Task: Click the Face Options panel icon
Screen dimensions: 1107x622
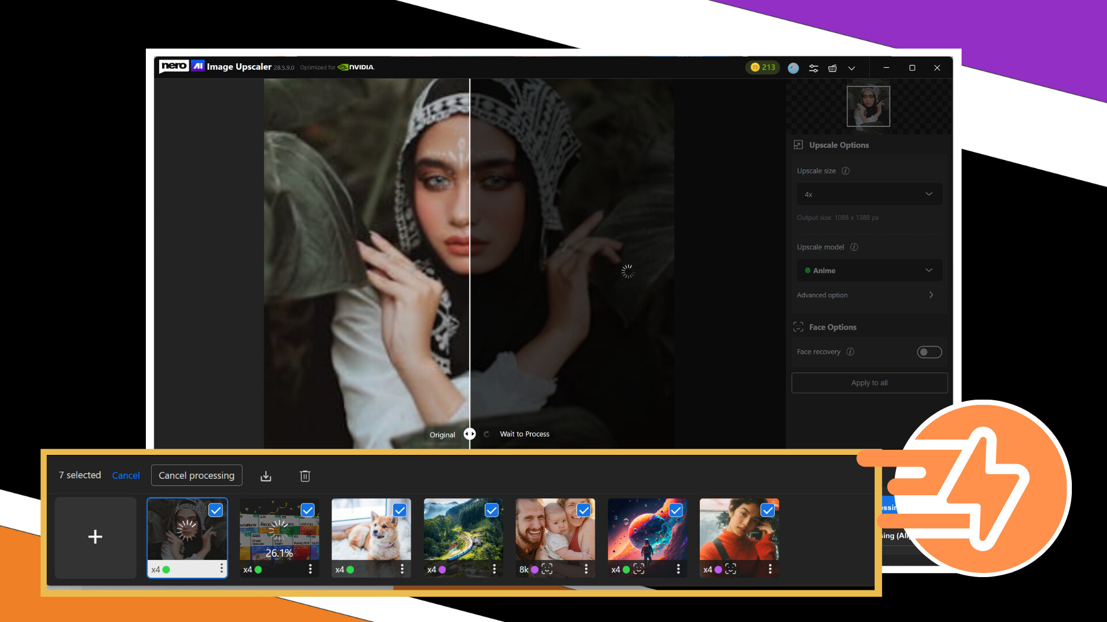Action: [x=799, y=327]
